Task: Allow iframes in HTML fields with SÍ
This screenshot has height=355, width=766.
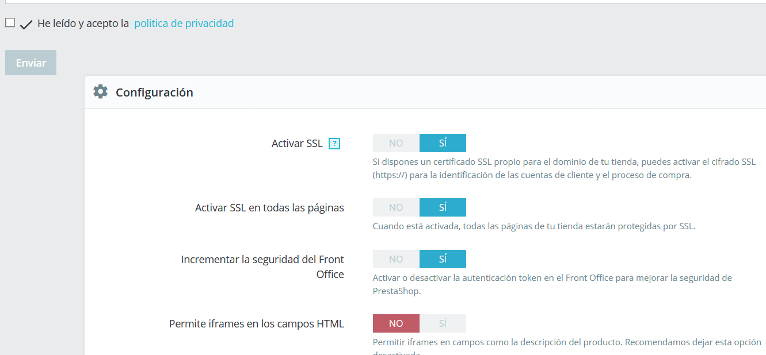Action: click(x=443, y=323)
